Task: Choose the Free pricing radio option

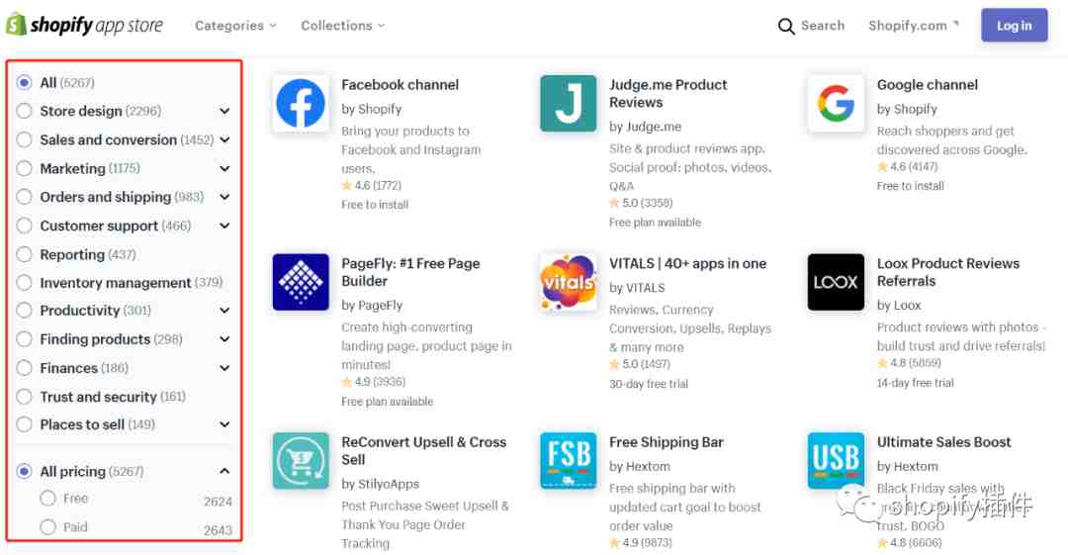Action: click(x=47, y=499)
